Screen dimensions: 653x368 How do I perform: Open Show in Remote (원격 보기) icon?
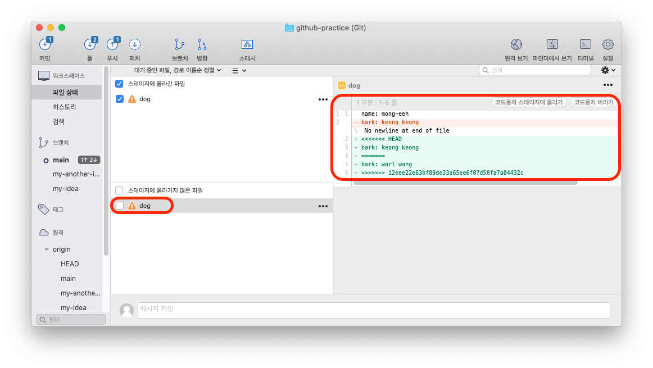[516, 44]
